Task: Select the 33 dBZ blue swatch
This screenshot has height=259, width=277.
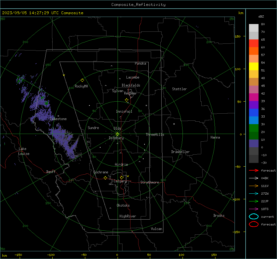Action: (254, 113)
